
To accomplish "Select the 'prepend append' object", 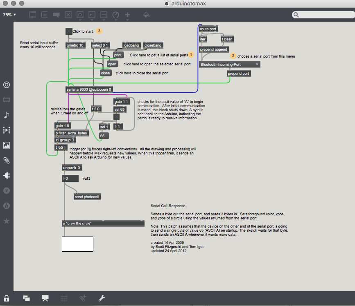I will (x=214, y=49).
